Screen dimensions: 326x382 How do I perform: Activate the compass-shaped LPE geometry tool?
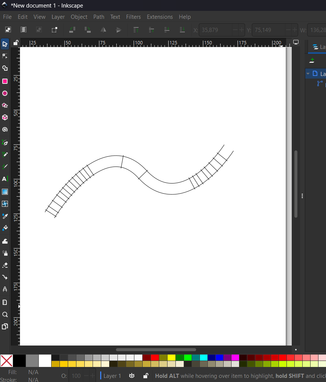click(5, 289)
